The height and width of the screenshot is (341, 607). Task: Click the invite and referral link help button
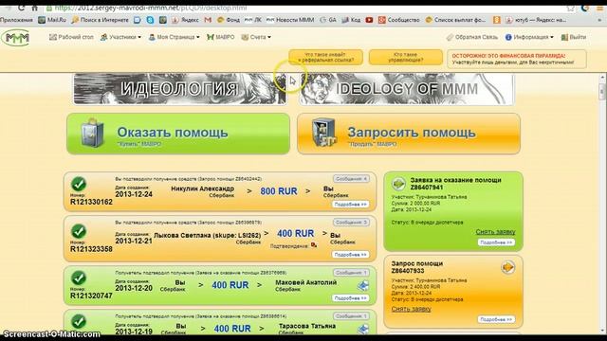click(x=325, y=57)
